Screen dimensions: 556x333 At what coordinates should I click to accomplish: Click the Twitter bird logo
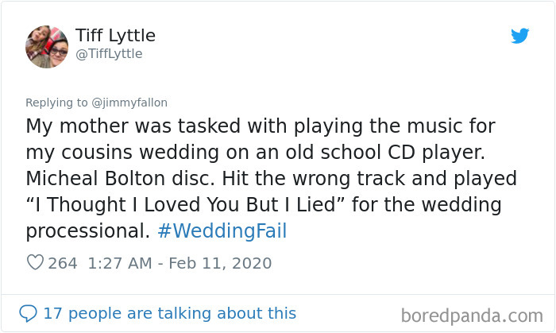[519, 36]
